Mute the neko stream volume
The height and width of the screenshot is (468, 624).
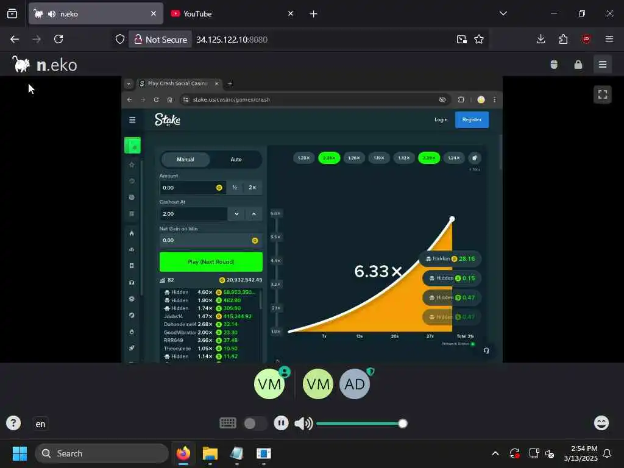303,424
